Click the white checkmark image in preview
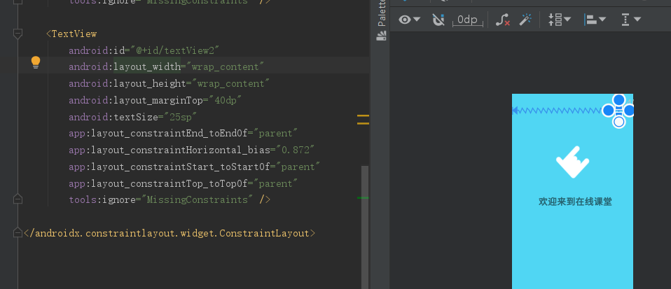Viewport: 671px width, 289px height. point(572,162)
